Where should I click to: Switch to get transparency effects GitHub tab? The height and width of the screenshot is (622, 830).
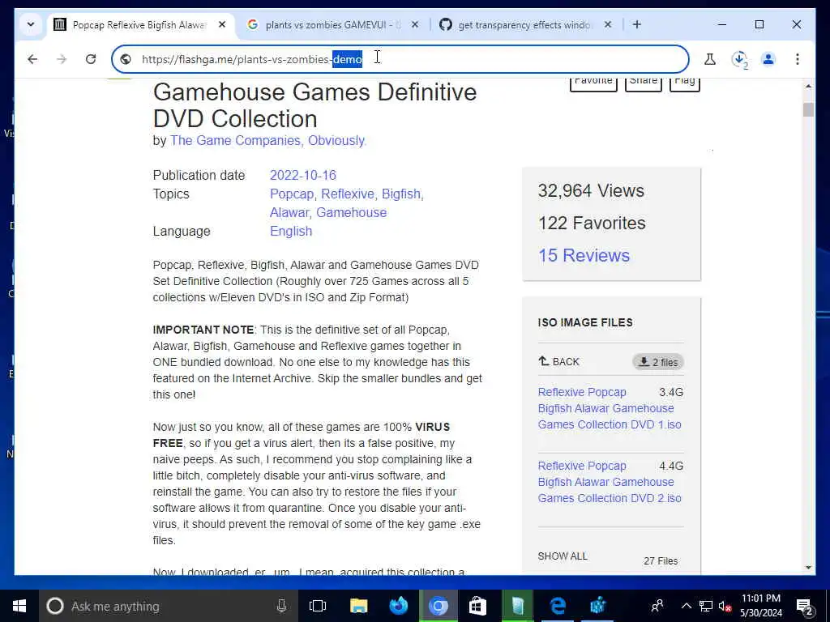[x=524, y=24]
